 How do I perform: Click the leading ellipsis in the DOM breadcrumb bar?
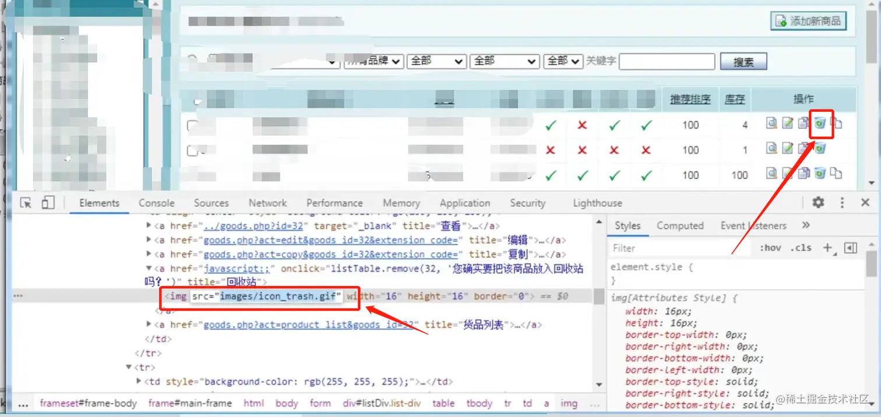point(23,404)
